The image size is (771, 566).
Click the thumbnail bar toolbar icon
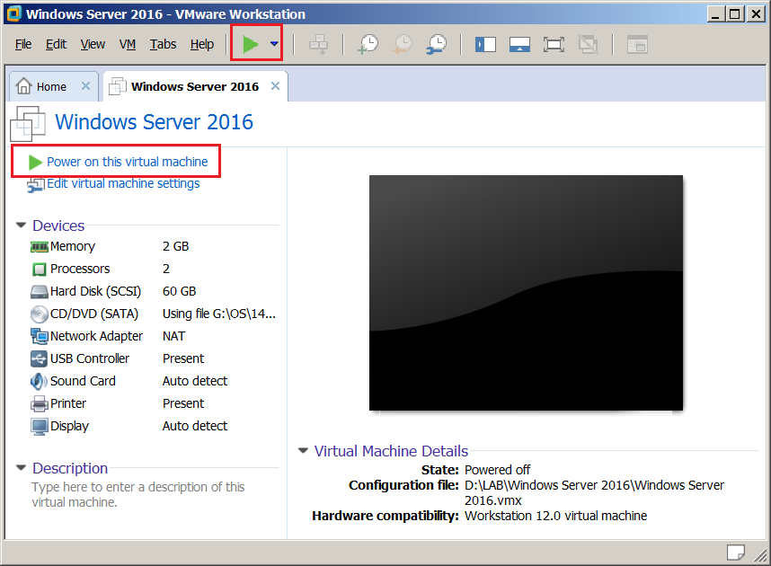[519, 45]
